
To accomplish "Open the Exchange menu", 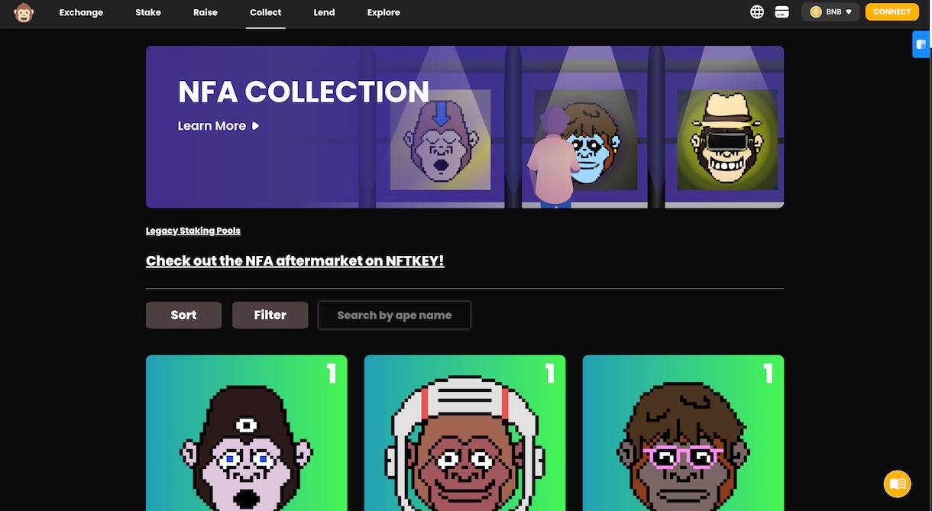I will click(81, 12).
